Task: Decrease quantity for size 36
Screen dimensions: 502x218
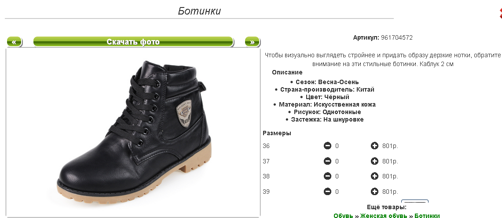Action: (x=327, y=146)
